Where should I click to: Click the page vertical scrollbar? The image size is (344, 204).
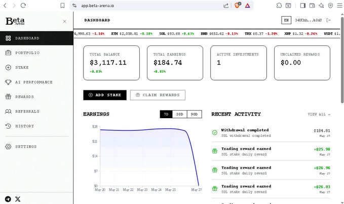point(342,59)
